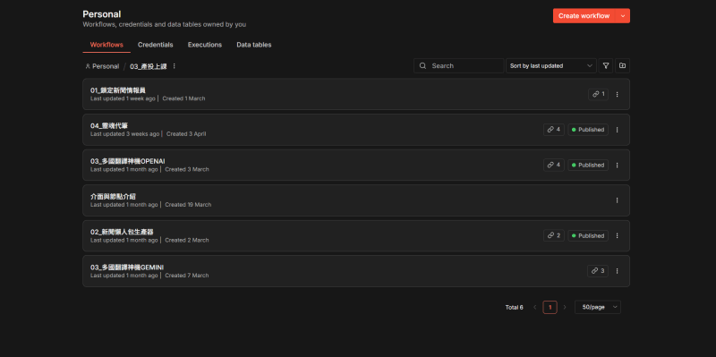Open options menu for the OPENAI workflow row
Viewport: 716px width, 357px height.
pos(617,166)
